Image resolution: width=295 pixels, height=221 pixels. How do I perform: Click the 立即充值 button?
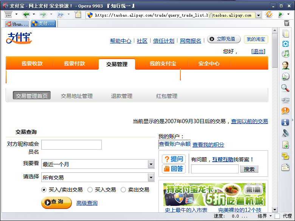click(224, 39)
